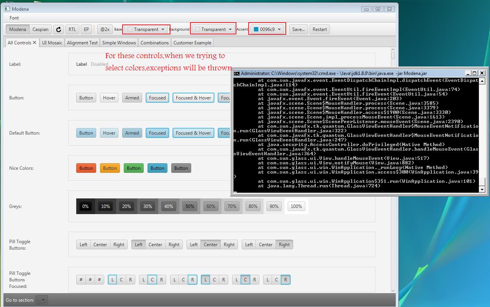This screenshot has height=307, width=490.
Task: Toggle the @2x scale button
Action: [105, 29]
